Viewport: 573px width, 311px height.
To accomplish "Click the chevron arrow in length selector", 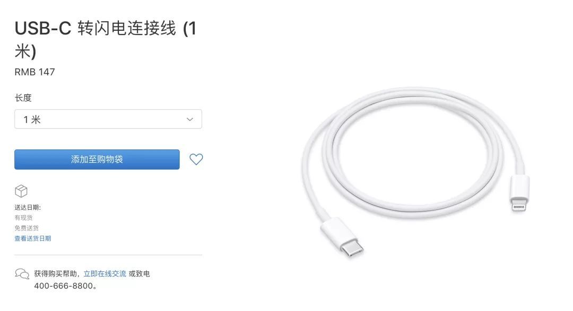I will [189, 119].
